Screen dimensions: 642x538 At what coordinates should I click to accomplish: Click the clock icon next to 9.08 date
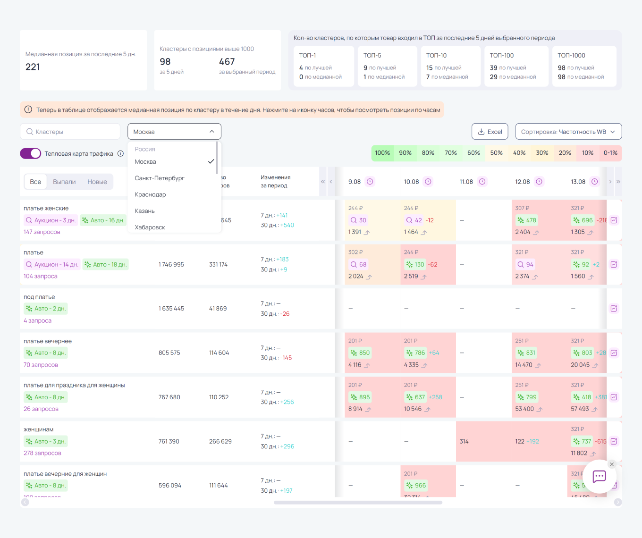[x=370, y=182]
